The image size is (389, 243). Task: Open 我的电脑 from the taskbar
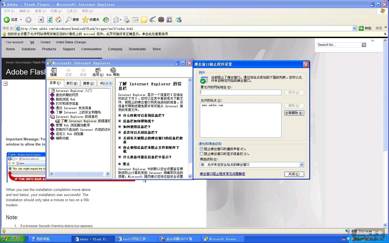tap(50, 239)
